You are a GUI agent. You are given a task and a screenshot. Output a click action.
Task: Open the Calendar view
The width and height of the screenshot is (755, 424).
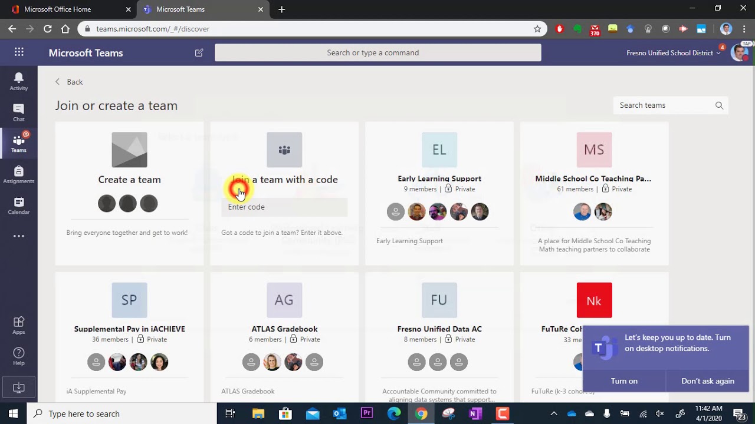coord(18,206)
